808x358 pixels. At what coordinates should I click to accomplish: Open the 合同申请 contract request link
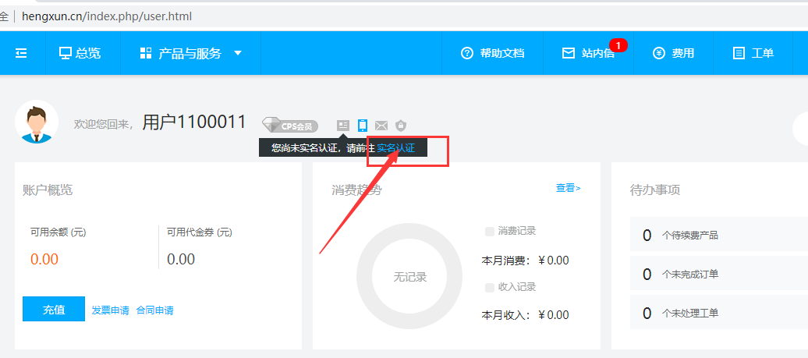pyautogui.click(x=154, y=310)
